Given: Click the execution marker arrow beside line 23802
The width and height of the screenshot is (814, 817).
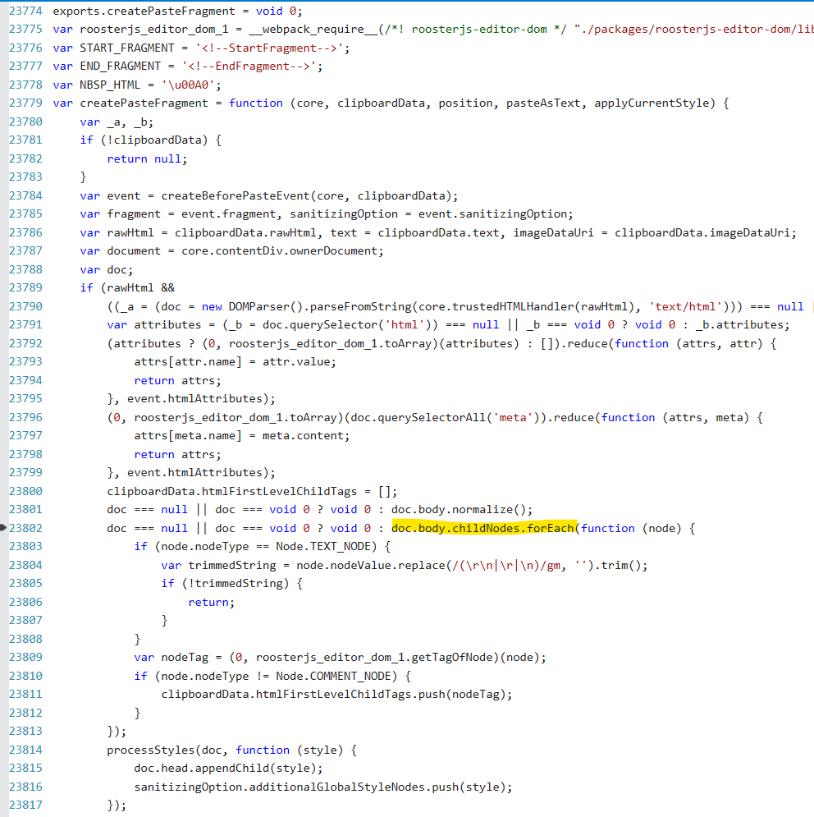Looking at the screenshot, I should click(4, 528).
